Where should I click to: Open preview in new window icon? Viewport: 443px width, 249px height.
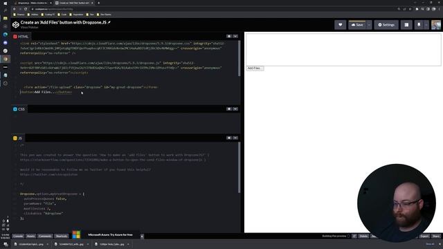(x=354, y=236)
